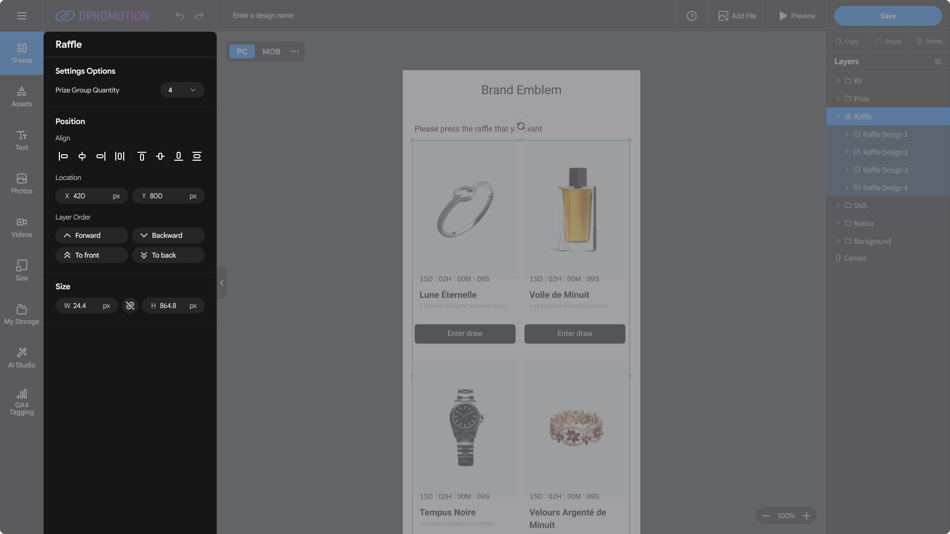Open the hamburger menu
The width and height of the screenshot is (950, 534).
tap(22, 16)
